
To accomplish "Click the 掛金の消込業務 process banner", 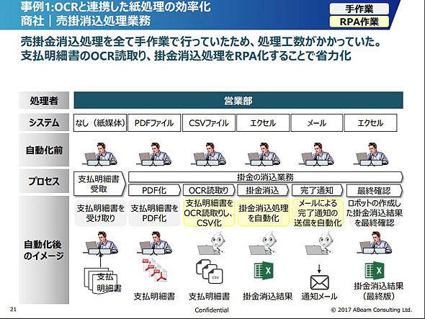I will (265, 177).
